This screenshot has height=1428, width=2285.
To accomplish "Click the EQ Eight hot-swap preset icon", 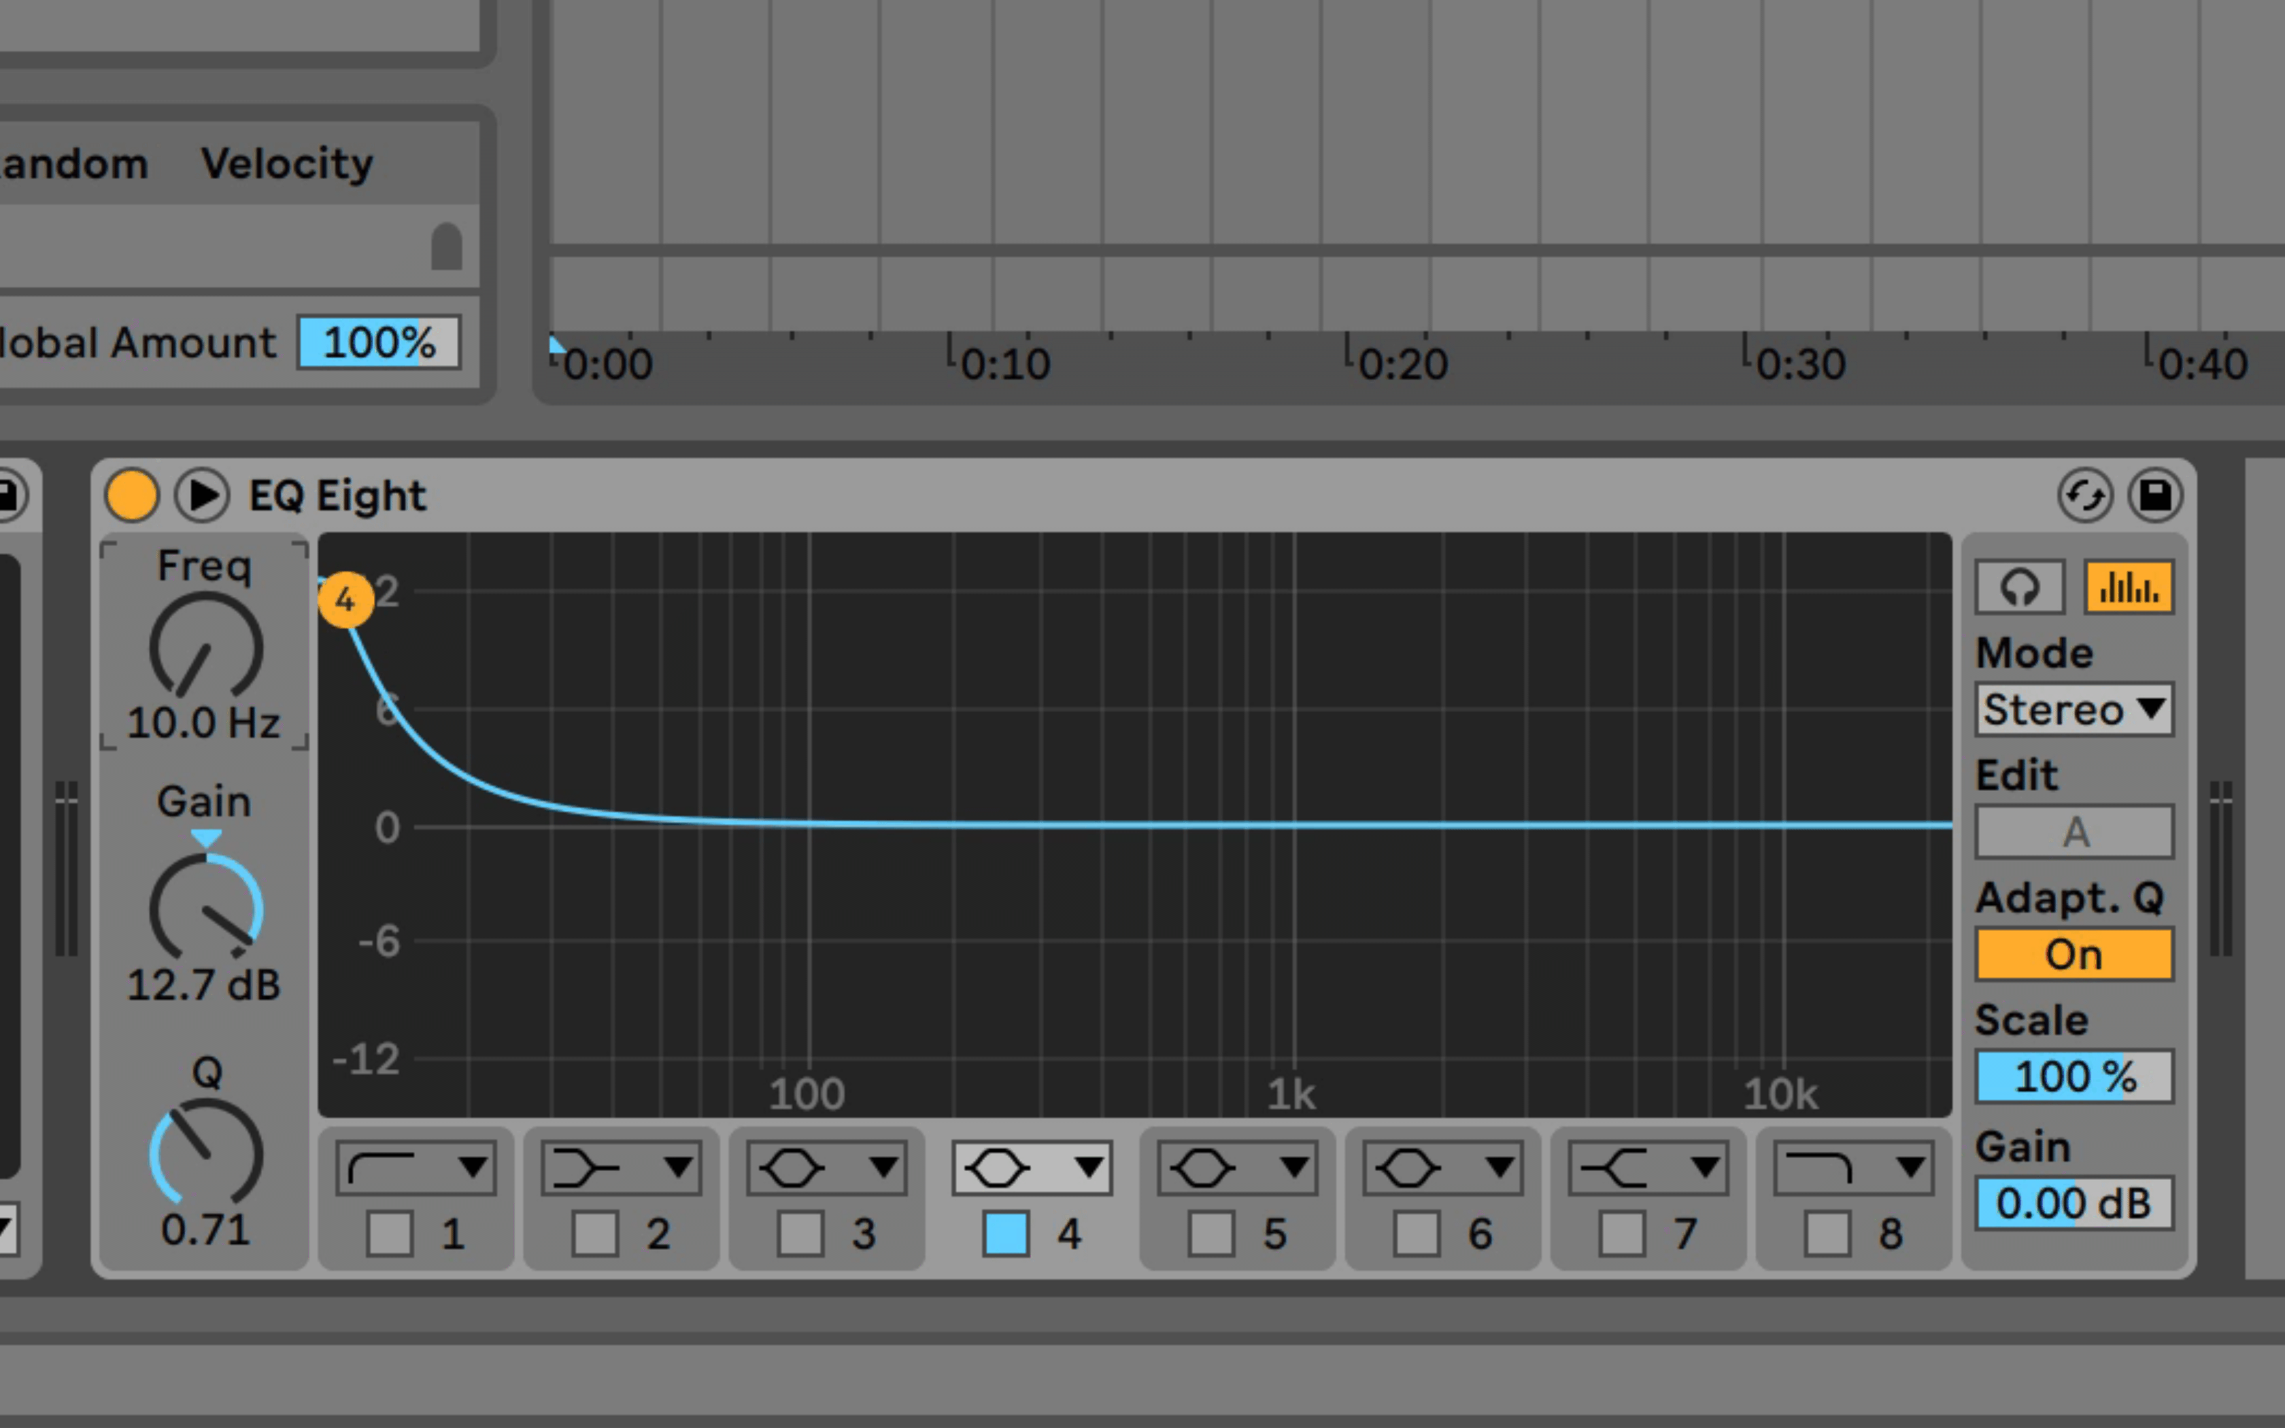I will pyautogui.click(x=2085, y=495).
